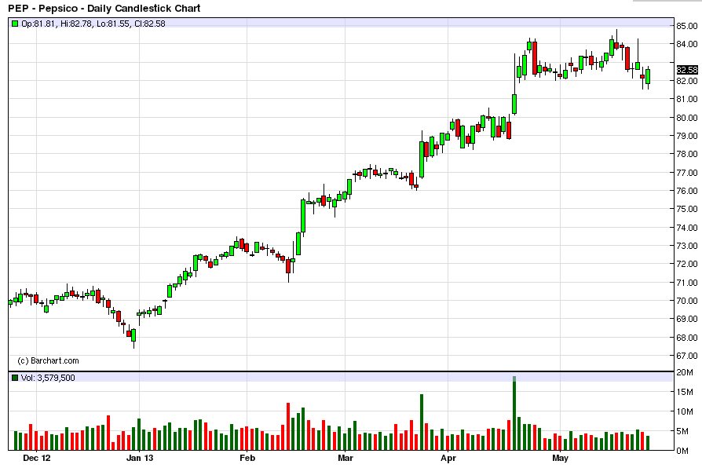Click the 80.00 price axis label

687,118
